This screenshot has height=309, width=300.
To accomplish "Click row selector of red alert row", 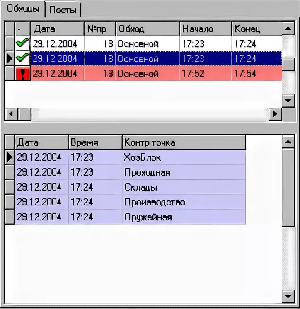I will tap(10, 73).
